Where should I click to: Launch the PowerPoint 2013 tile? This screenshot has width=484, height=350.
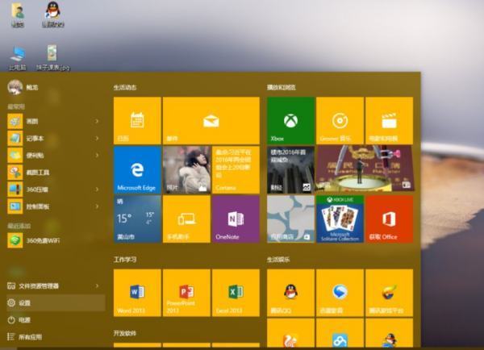click(187, 293)
